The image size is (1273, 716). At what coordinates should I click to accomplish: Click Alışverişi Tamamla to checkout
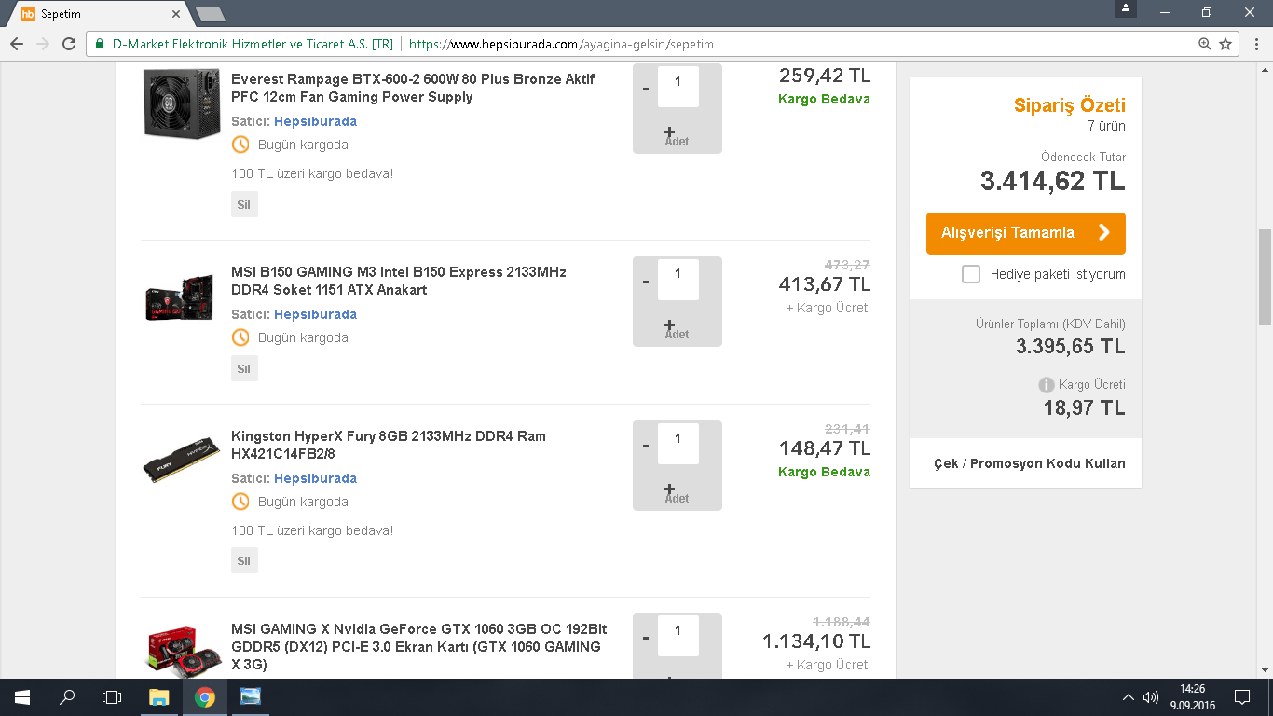click(1026, 233)
